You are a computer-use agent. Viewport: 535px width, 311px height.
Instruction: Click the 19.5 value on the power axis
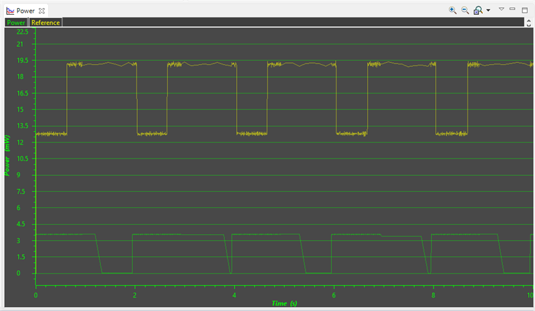pos(23,60)
